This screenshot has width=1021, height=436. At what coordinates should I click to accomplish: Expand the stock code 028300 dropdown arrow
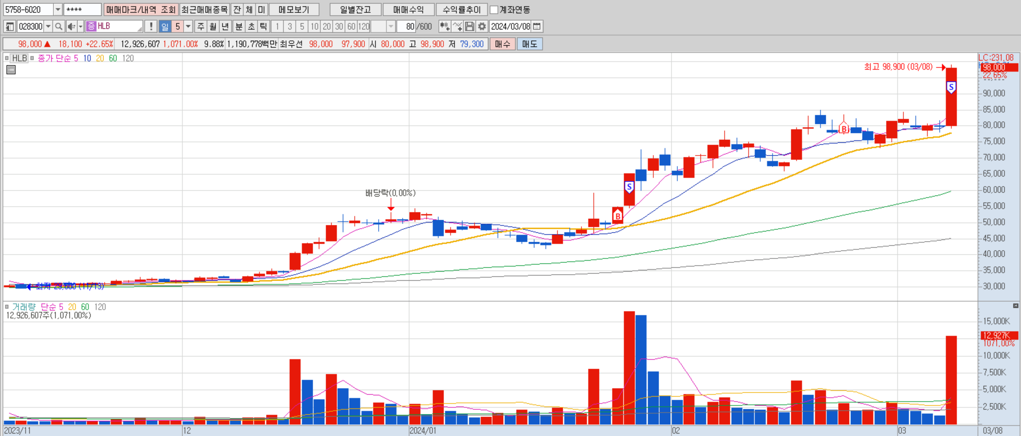[48, 27]
